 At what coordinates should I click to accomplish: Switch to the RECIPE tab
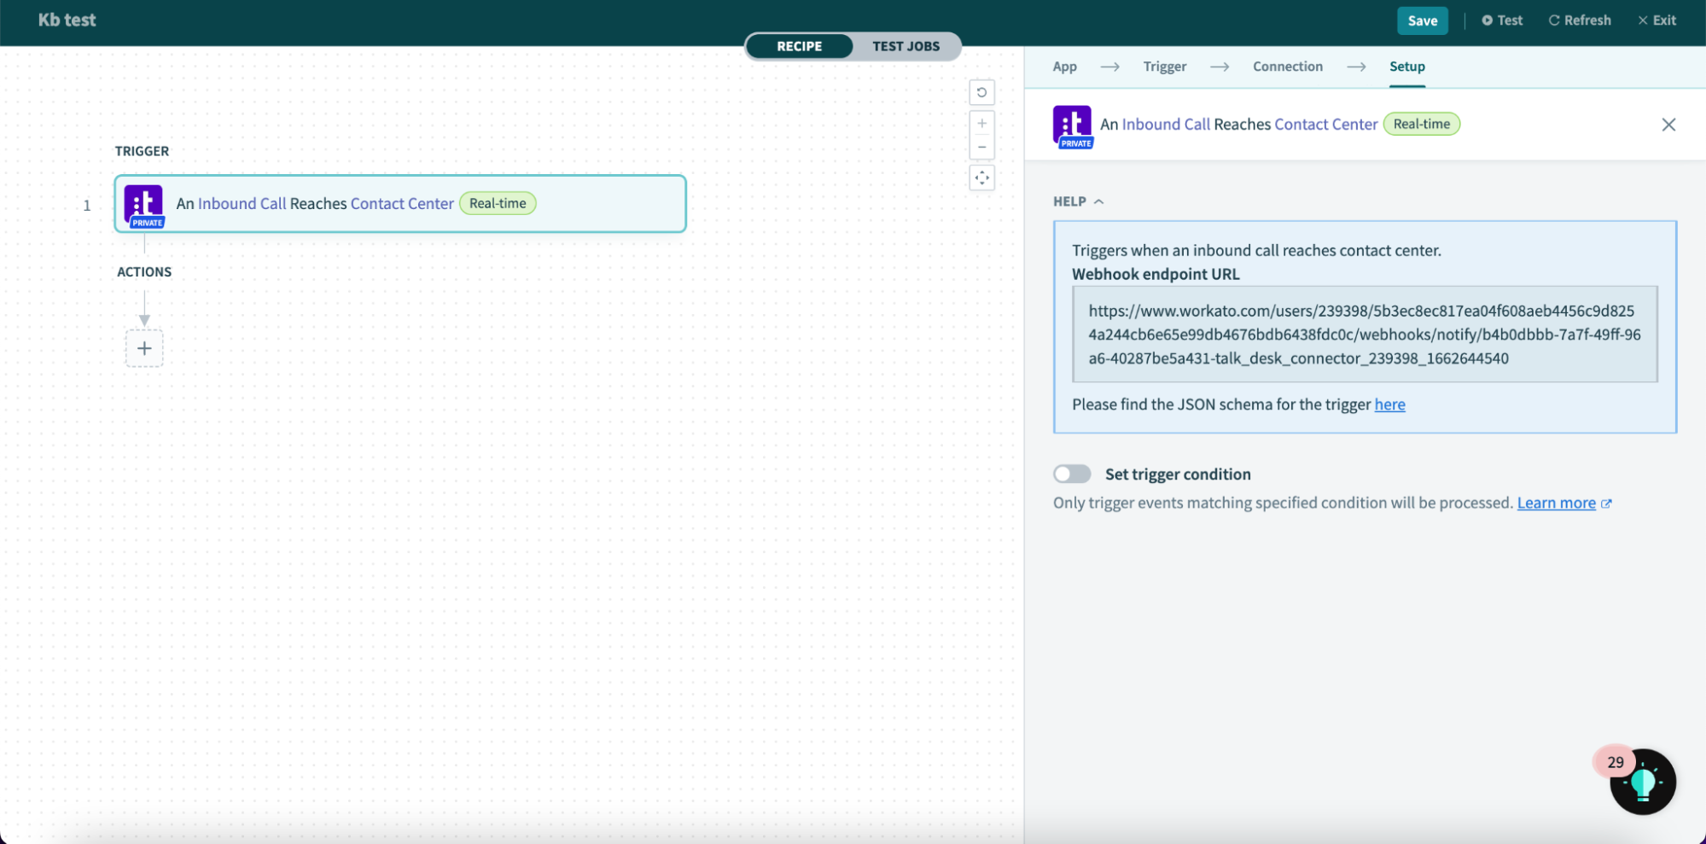[x=799, y=46]
